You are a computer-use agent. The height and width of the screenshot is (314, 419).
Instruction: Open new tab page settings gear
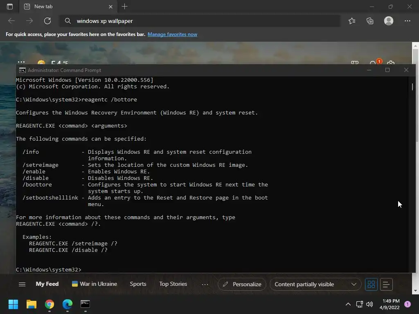(x=391, y=63)
